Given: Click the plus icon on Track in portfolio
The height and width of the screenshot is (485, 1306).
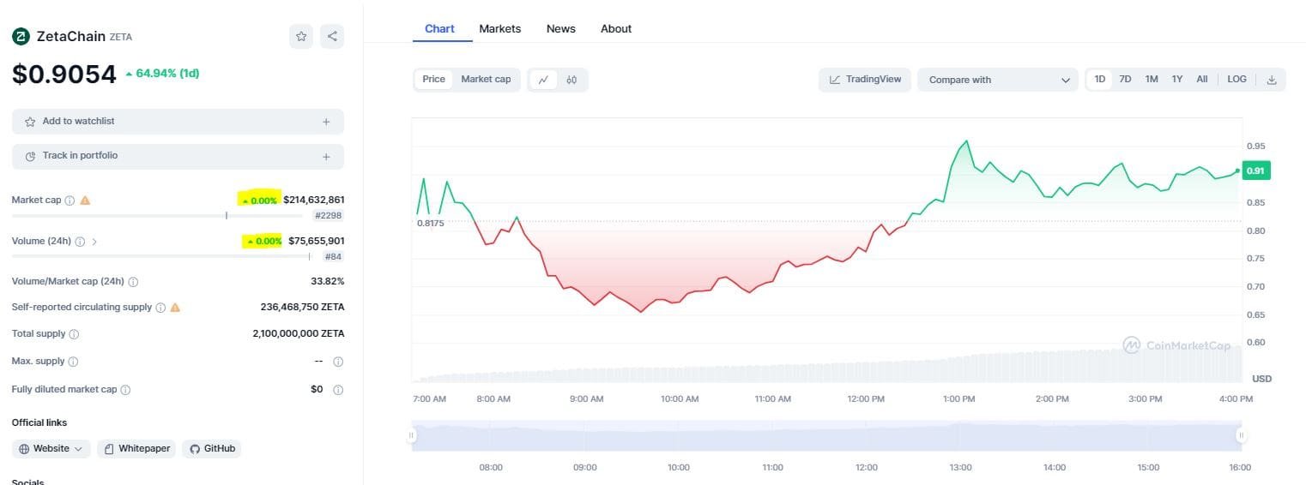Looking at the screenshot, I should (326, 157).
